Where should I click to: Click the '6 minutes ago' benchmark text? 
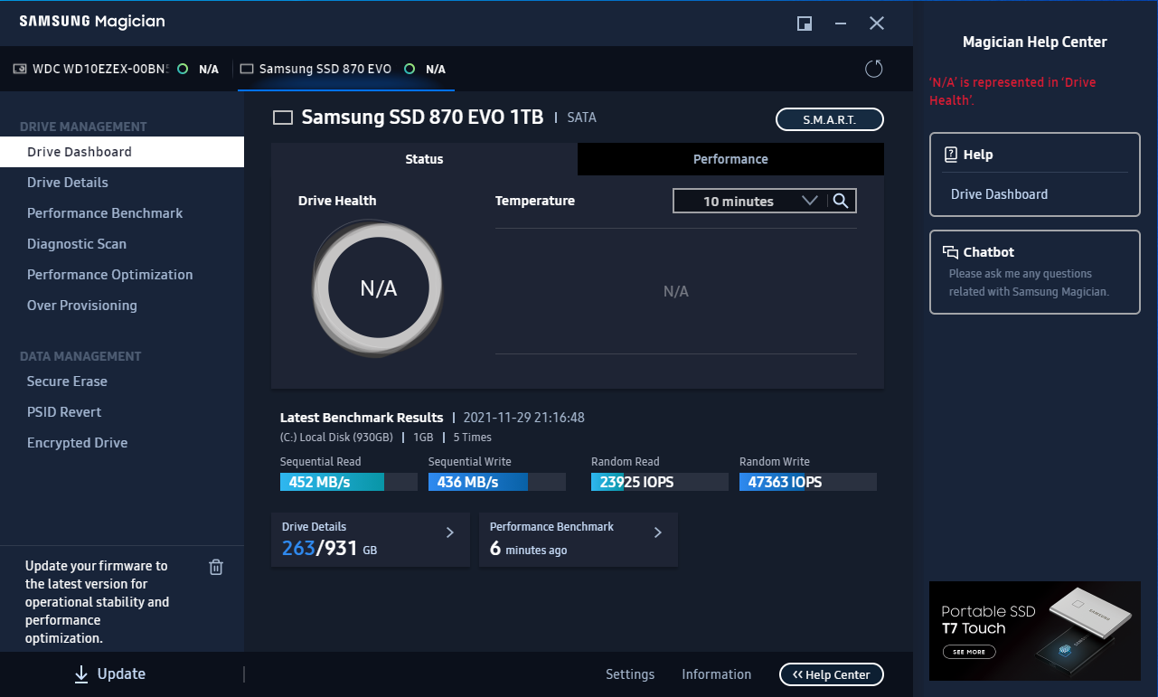point(529,549)
